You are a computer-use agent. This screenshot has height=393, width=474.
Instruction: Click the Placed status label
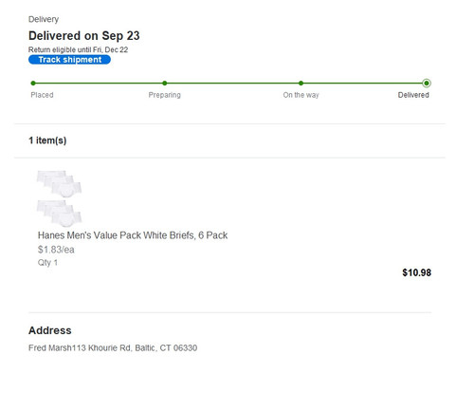[42, 95]
